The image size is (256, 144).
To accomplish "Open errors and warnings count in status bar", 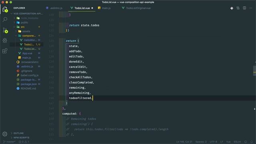I will 24,142.
